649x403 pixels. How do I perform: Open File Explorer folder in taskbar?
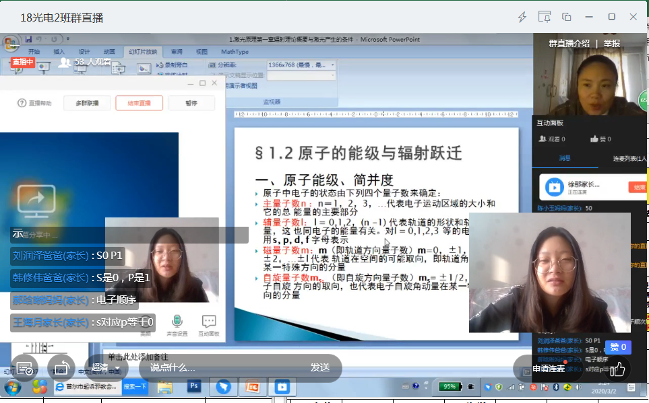[164, 388]
